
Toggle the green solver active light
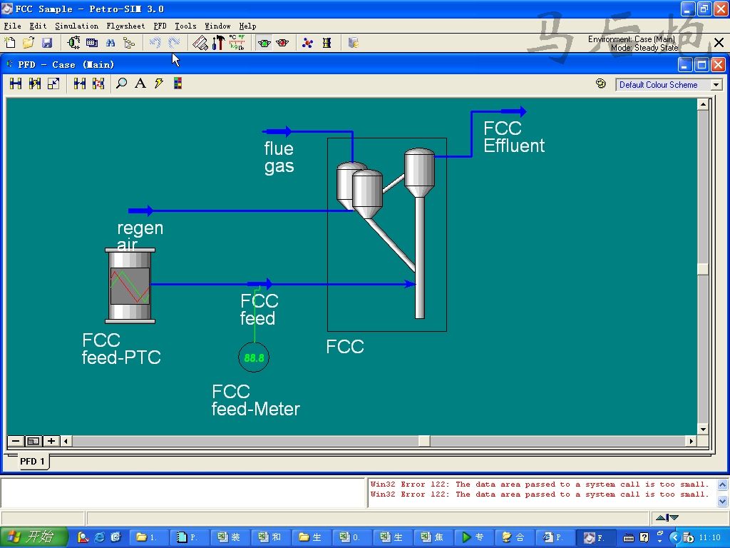click(264, 43)
